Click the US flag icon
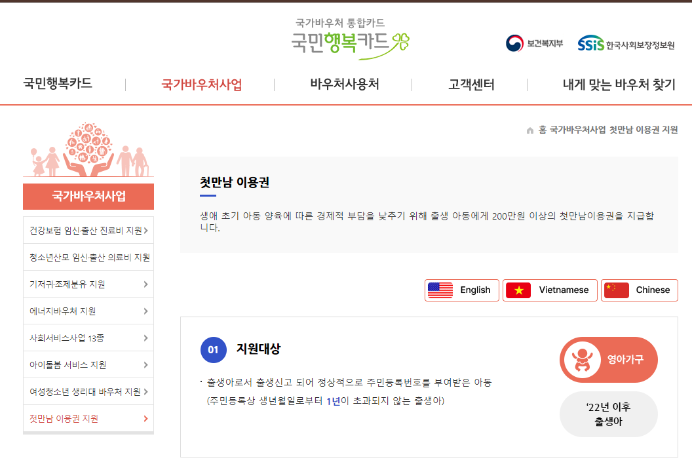Screen dimensions: 692x466 click(440, 290)
